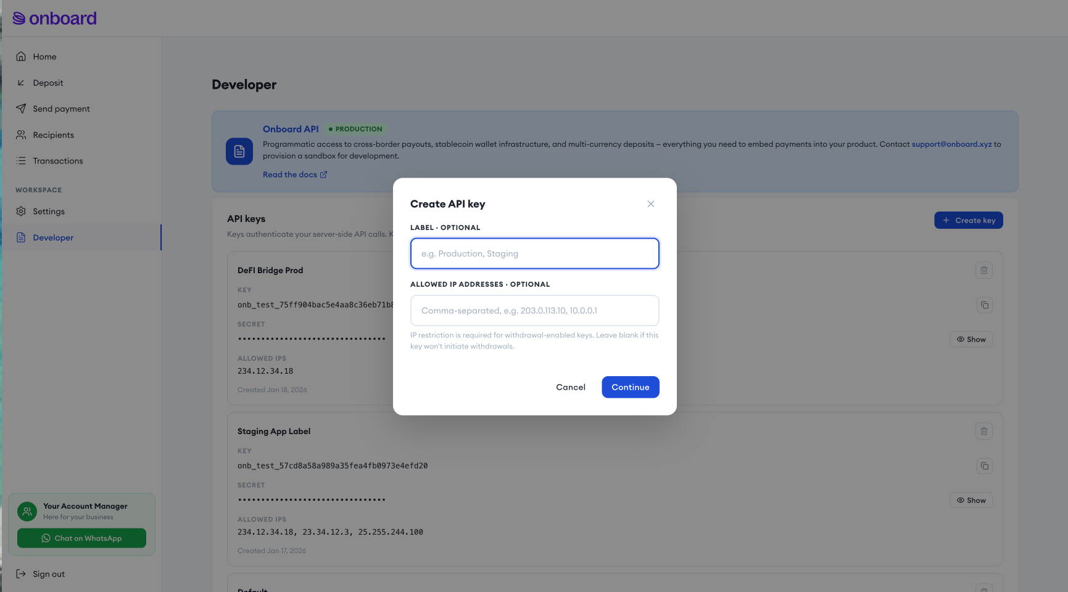Click the DeFI Bridge Prod title

coord(270,271)
